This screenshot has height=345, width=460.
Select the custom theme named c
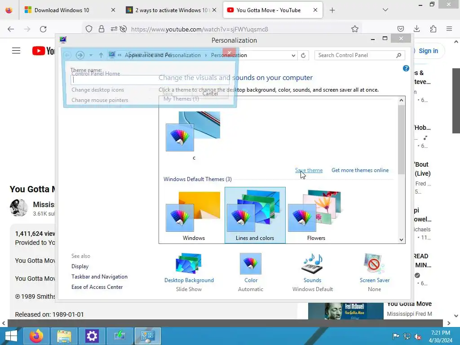194,136
